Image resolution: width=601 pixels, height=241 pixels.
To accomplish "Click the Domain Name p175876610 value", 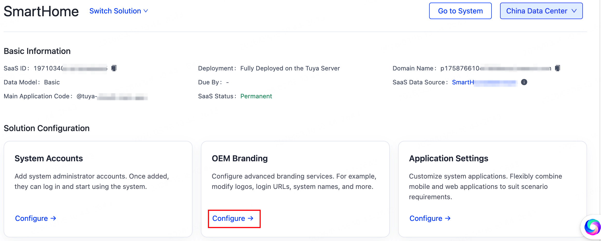I will point(496,68).
